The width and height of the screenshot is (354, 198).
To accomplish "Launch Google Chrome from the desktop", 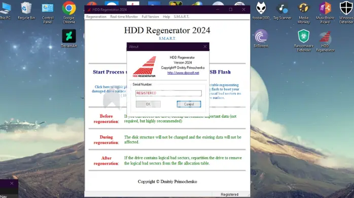I will 69,12.
